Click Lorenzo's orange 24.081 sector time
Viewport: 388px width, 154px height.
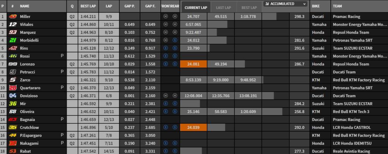195,64
